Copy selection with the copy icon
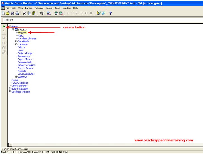The height and width of the screenshot is (154, 203). (29, 13)
